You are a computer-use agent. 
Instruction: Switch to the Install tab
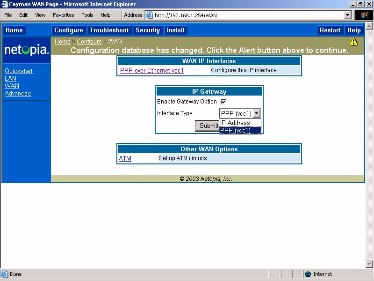(x=176, y=30)
